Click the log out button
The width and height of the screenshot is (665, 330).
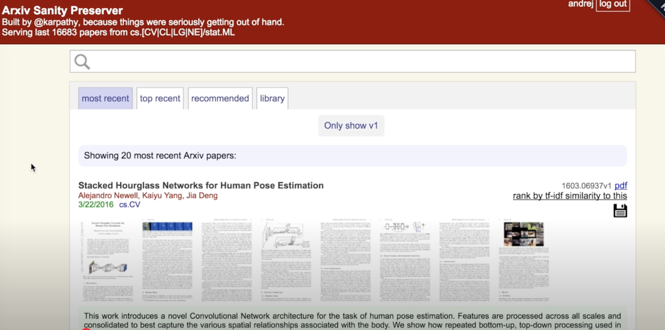click(613, 5)
